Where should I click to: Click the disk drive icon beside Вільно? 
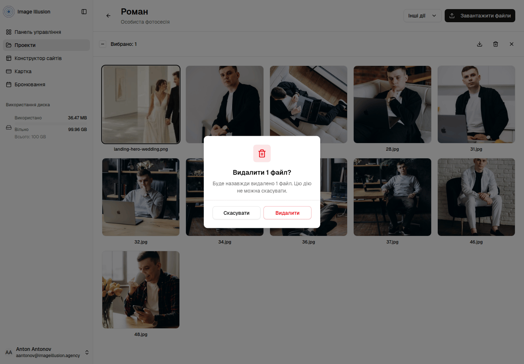(9, 127)
